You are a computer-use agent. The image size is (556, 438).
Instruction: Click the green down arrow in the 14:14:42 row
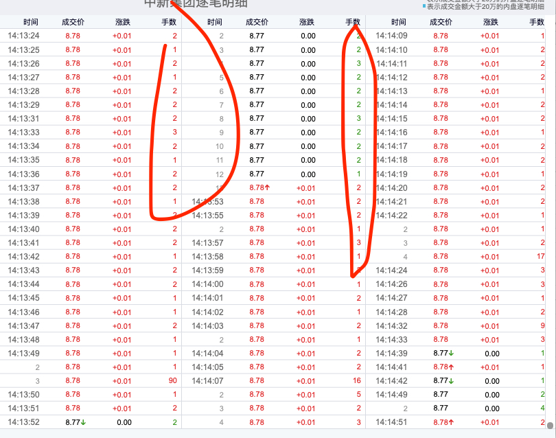click(x=451, y=381)
